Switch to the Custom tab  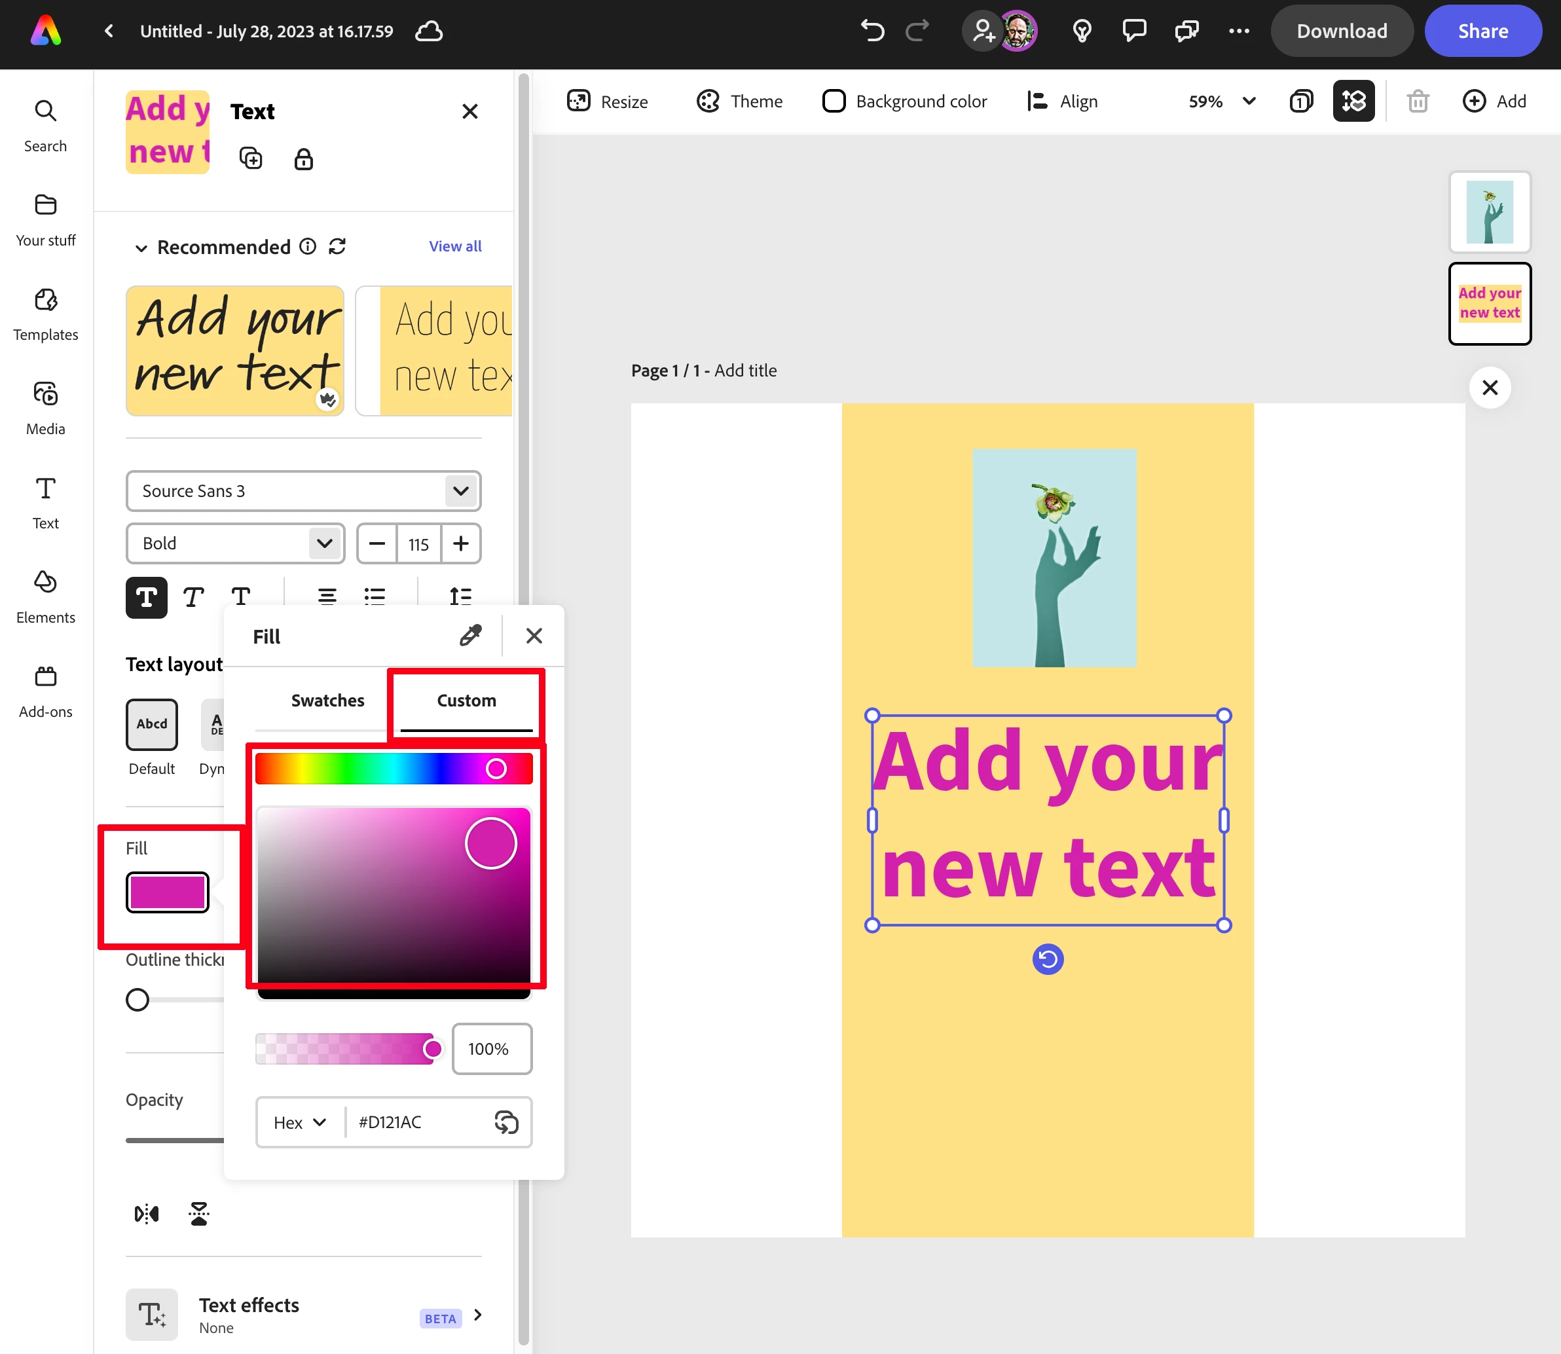click(x=466, y=701)
